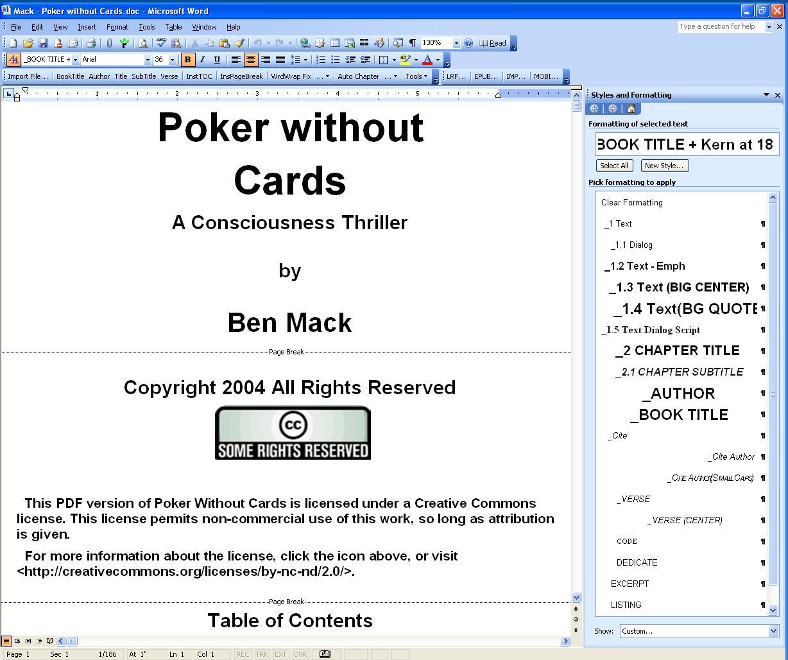This screenshot has height=660, width=788.
Task: Open Print Preview magnifier icon
Action: [x=143, y=43]
